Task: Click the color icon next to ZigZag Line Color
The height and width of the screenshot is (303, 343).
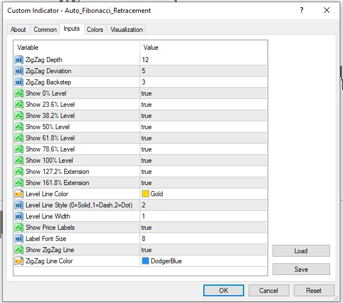Action: coord(19,261)
